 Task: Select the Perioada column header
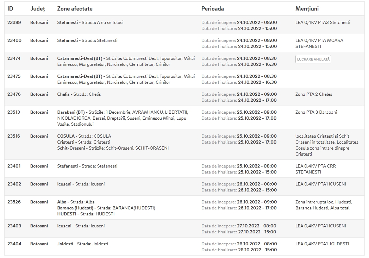(212, 8)
